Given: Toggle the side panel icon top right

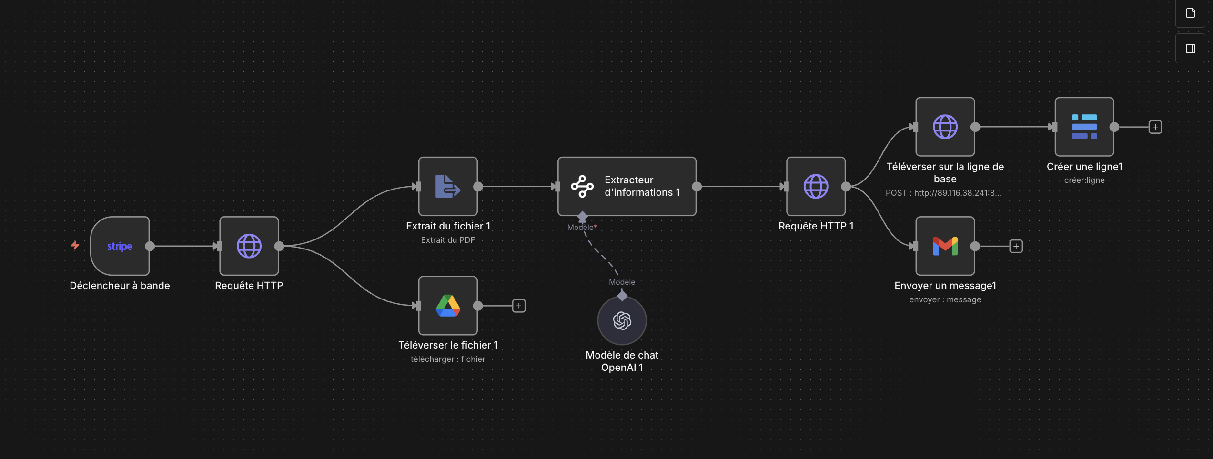Looking at the screenshot, I should pyautogui.click(x=1191, y=49).
